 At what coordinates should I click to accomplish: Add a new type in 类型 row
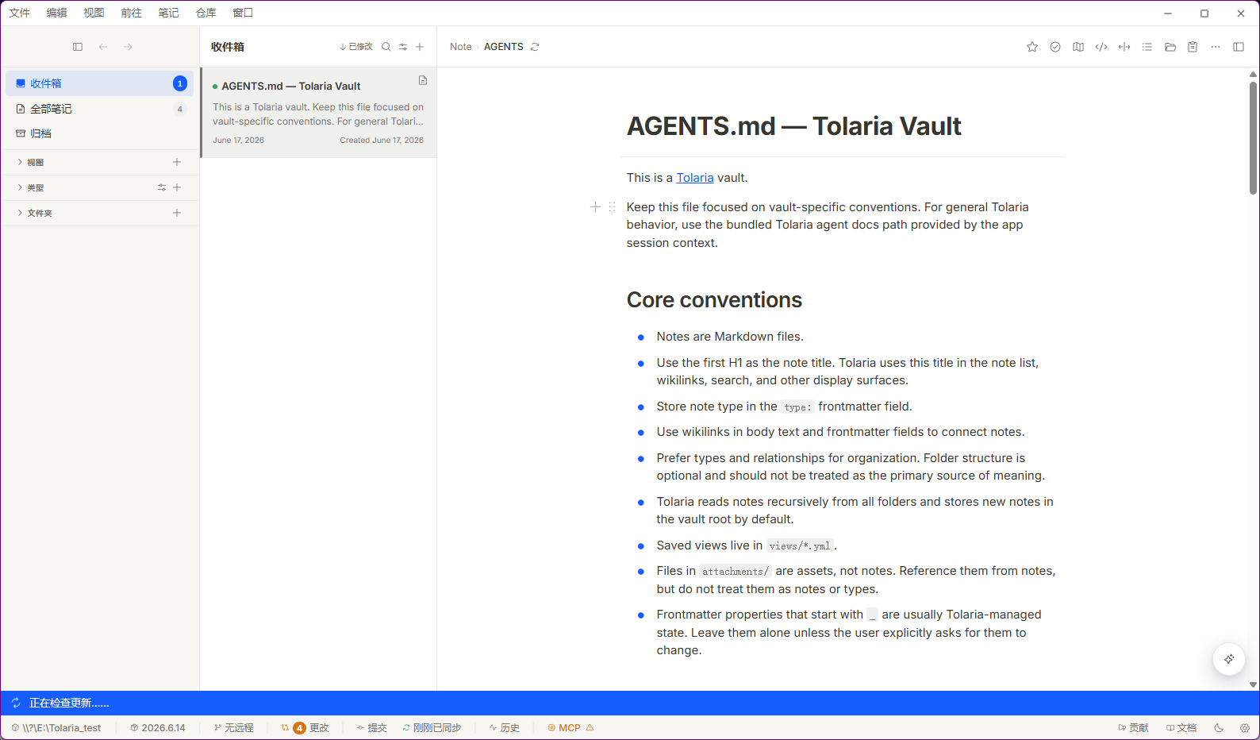point(177,187)
